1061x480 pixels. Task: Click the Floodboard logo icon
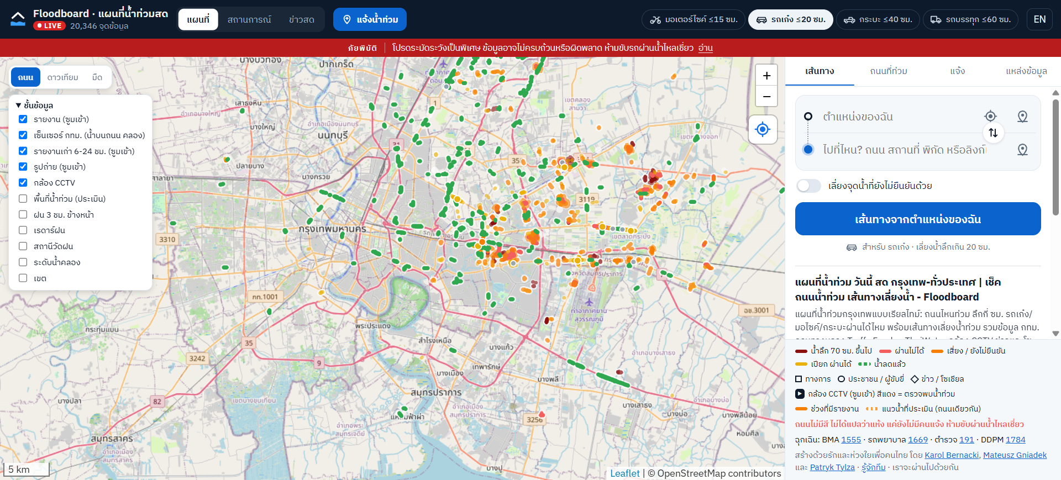pos(18,19)
